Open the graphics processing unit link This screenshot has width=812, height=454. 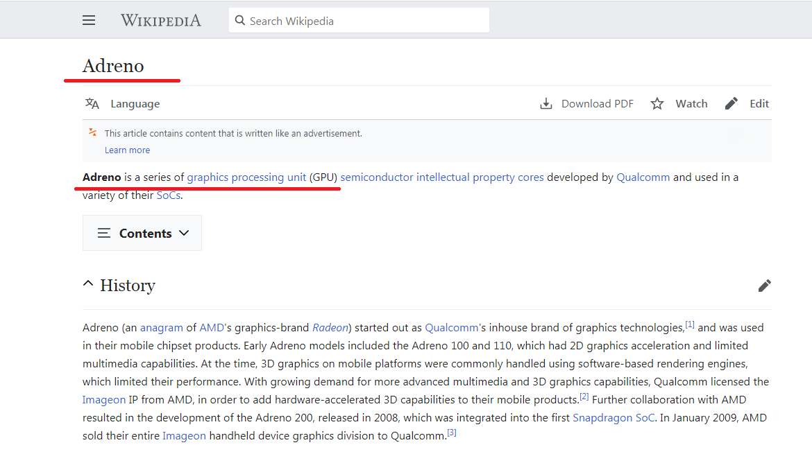tap(246, 177)
